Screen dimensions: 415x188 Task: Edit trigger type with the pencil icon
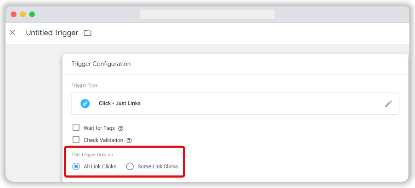[x=388, y=104]
